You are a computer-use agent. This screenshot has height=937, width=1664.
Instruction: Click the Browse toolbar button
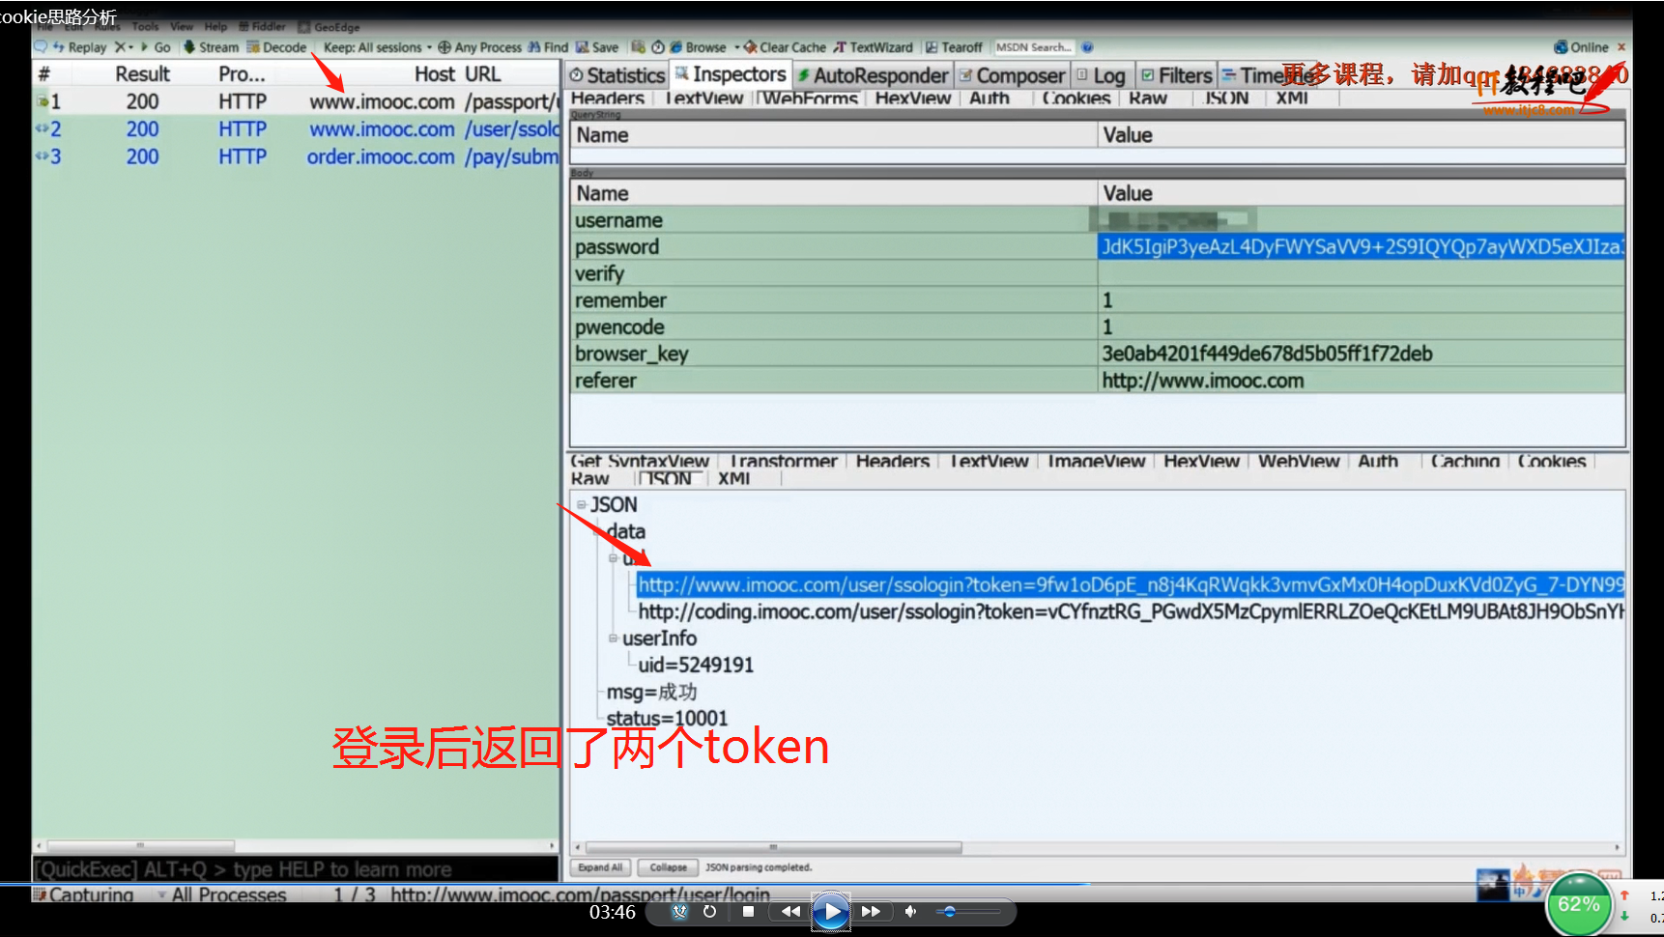699,47
